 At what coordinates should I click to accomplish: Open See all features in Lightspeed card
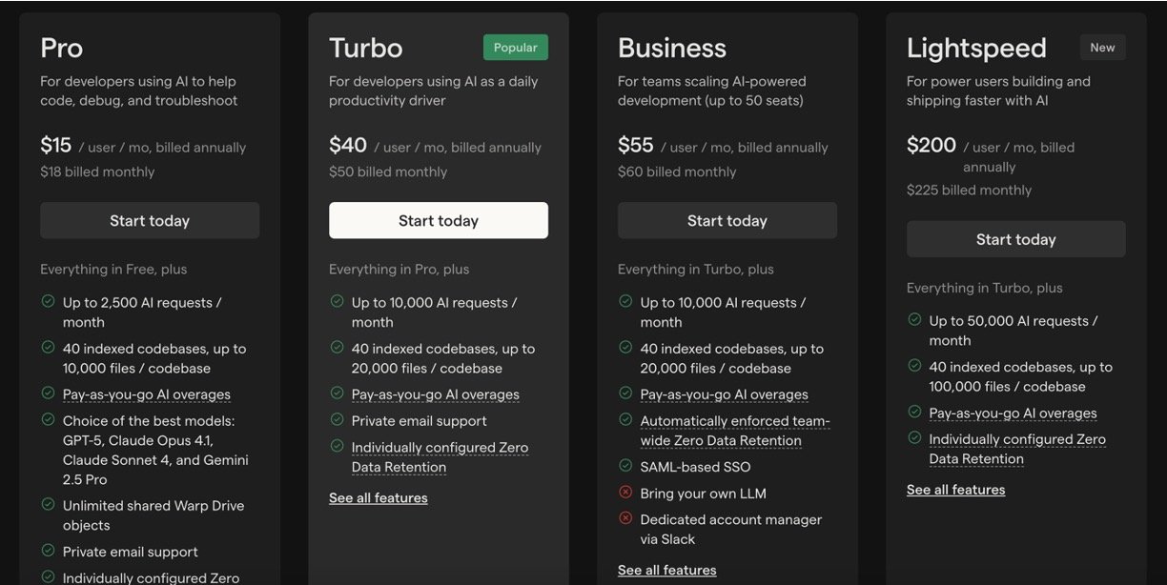[955, 489]
